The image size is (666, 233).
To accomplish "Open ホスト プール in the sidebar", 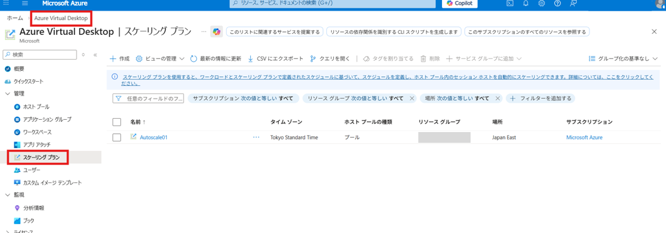I will 36,107.
